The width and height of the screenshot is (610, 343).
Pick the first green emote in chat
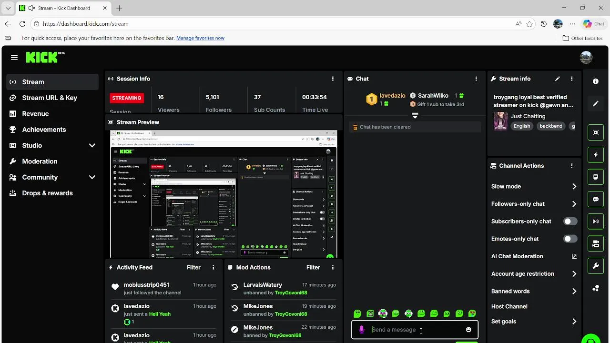357,313
